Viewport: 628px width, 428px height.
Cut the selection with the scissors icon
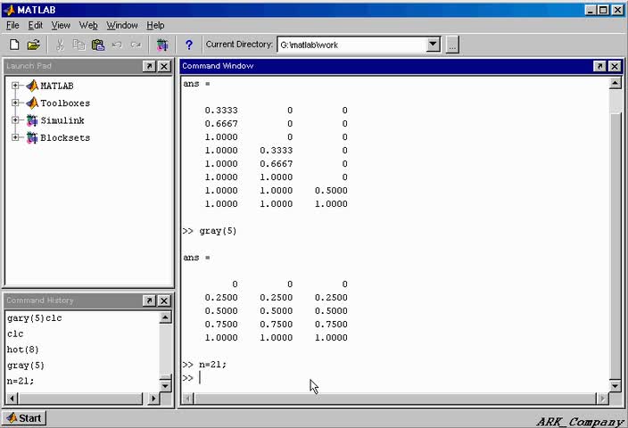pyautogui.click(x=60, y=45)
